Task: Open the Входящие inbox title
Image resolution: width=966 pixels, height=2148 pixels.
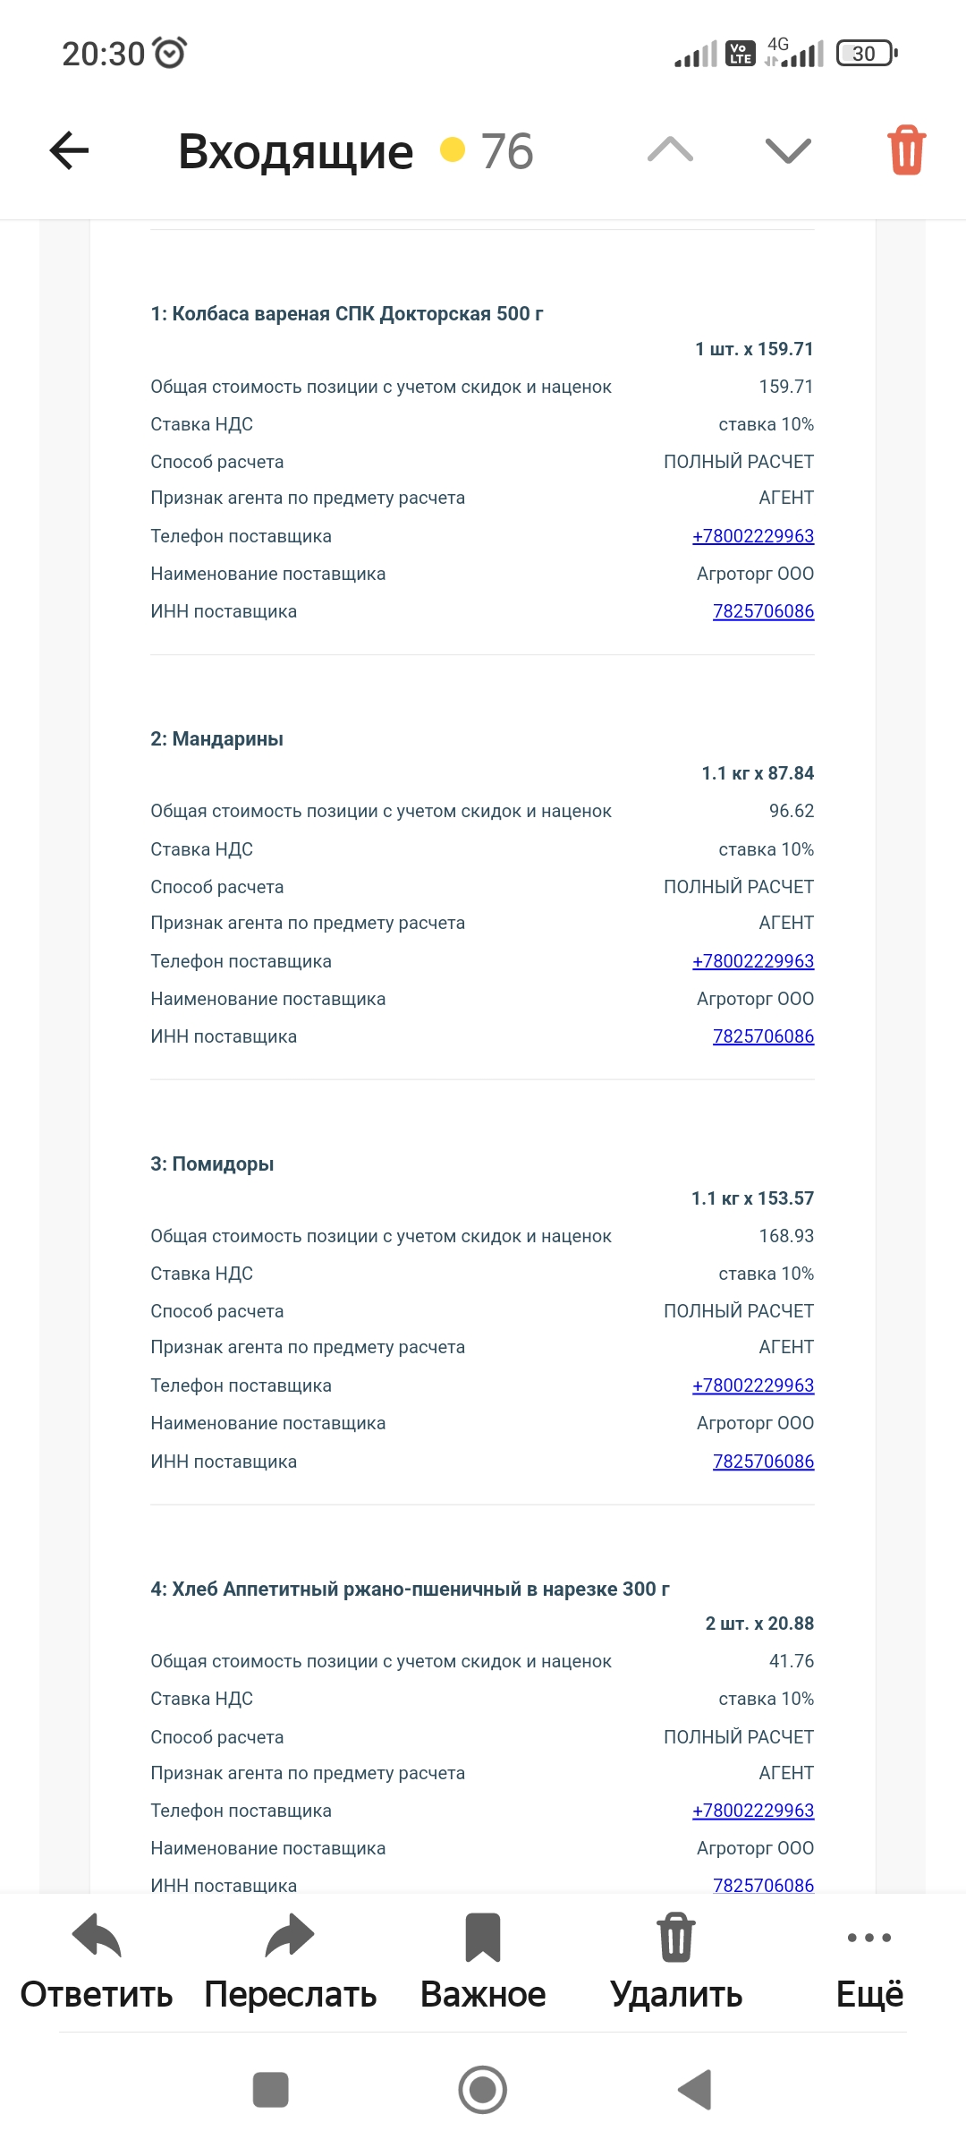Action: click(295, 151)
